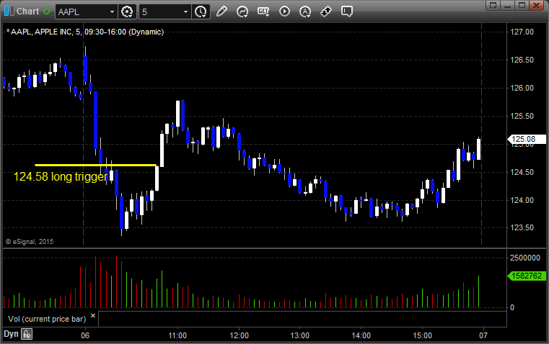Viewport: 549px width, 344px height.
Task: Click the 124.00 price axis label
Action: pos(522,200)
